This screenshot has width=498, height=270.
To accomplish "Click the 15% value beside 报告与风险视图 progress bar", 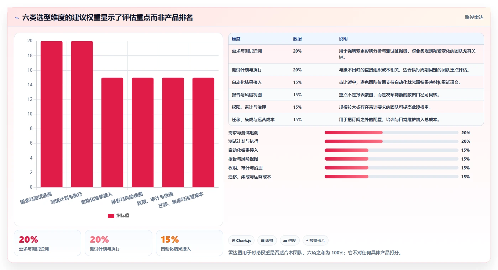I will click(466, 159).
